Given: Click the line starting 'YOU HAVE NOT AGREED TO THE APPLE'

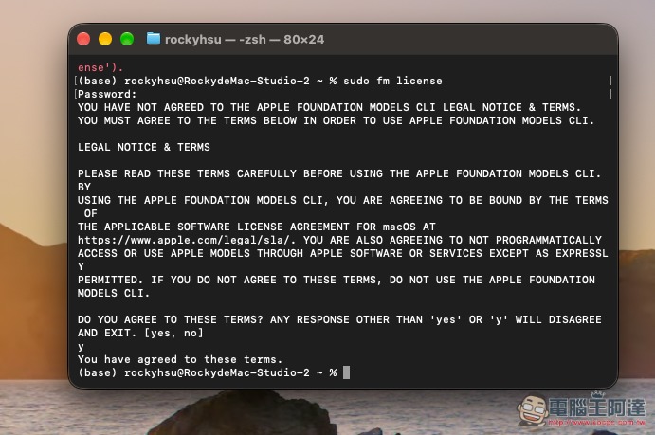Looking at the screenshot, I should click(329, 107).
